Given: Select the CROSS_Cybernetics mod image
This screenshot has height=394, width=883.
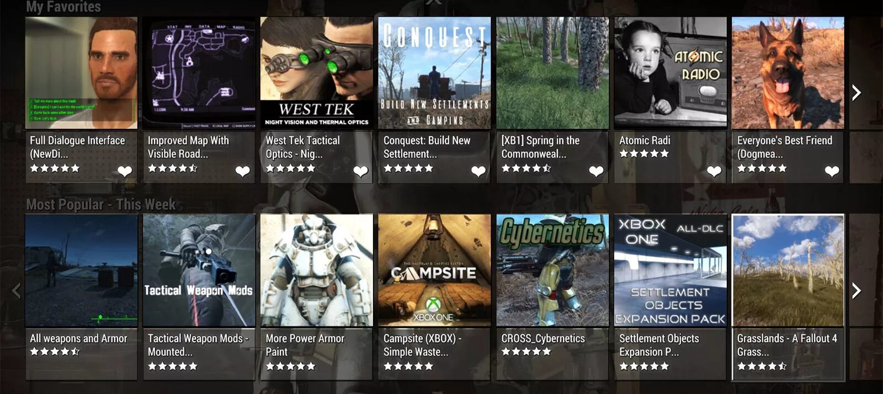Looking at the screenshot, I should (x=552, y=271).
